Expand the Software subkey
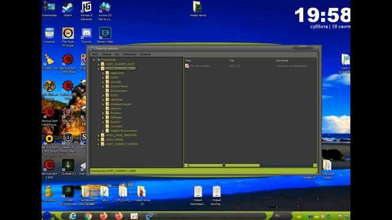The image size is (392, 220). coord(103,117)
